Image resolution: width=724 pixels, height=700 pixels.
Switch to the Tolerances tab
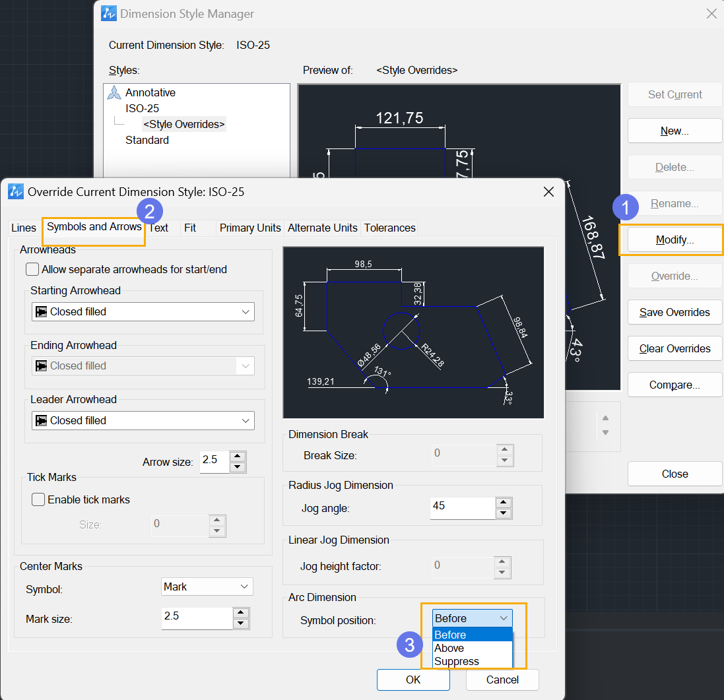[x=389, y=228]
